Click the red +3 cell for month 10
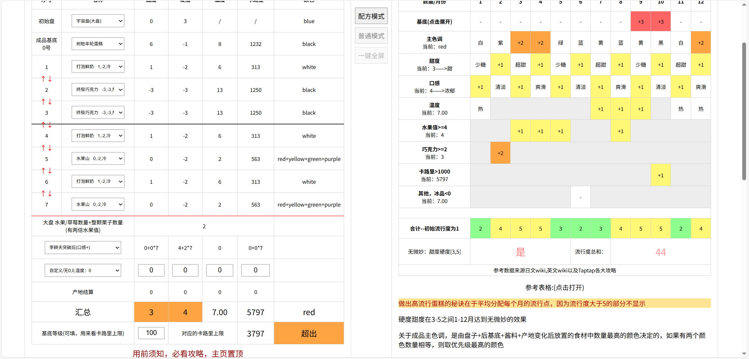The image size is (749, 359). [661, 22]
